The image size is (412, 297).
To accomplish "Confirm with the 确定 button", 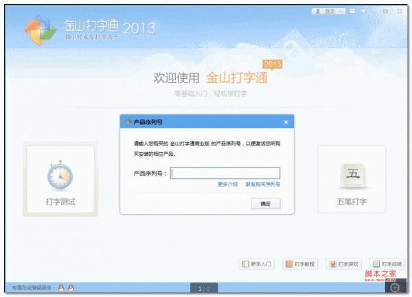I will pyautogui.click(x=265, y=204).
